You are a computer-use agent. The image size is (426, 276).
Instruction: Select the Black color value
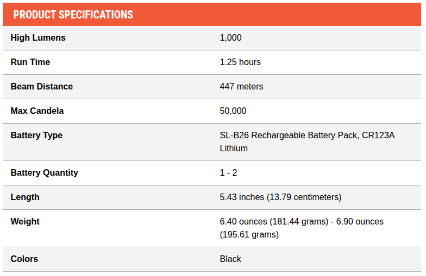(x=230, y=259)
